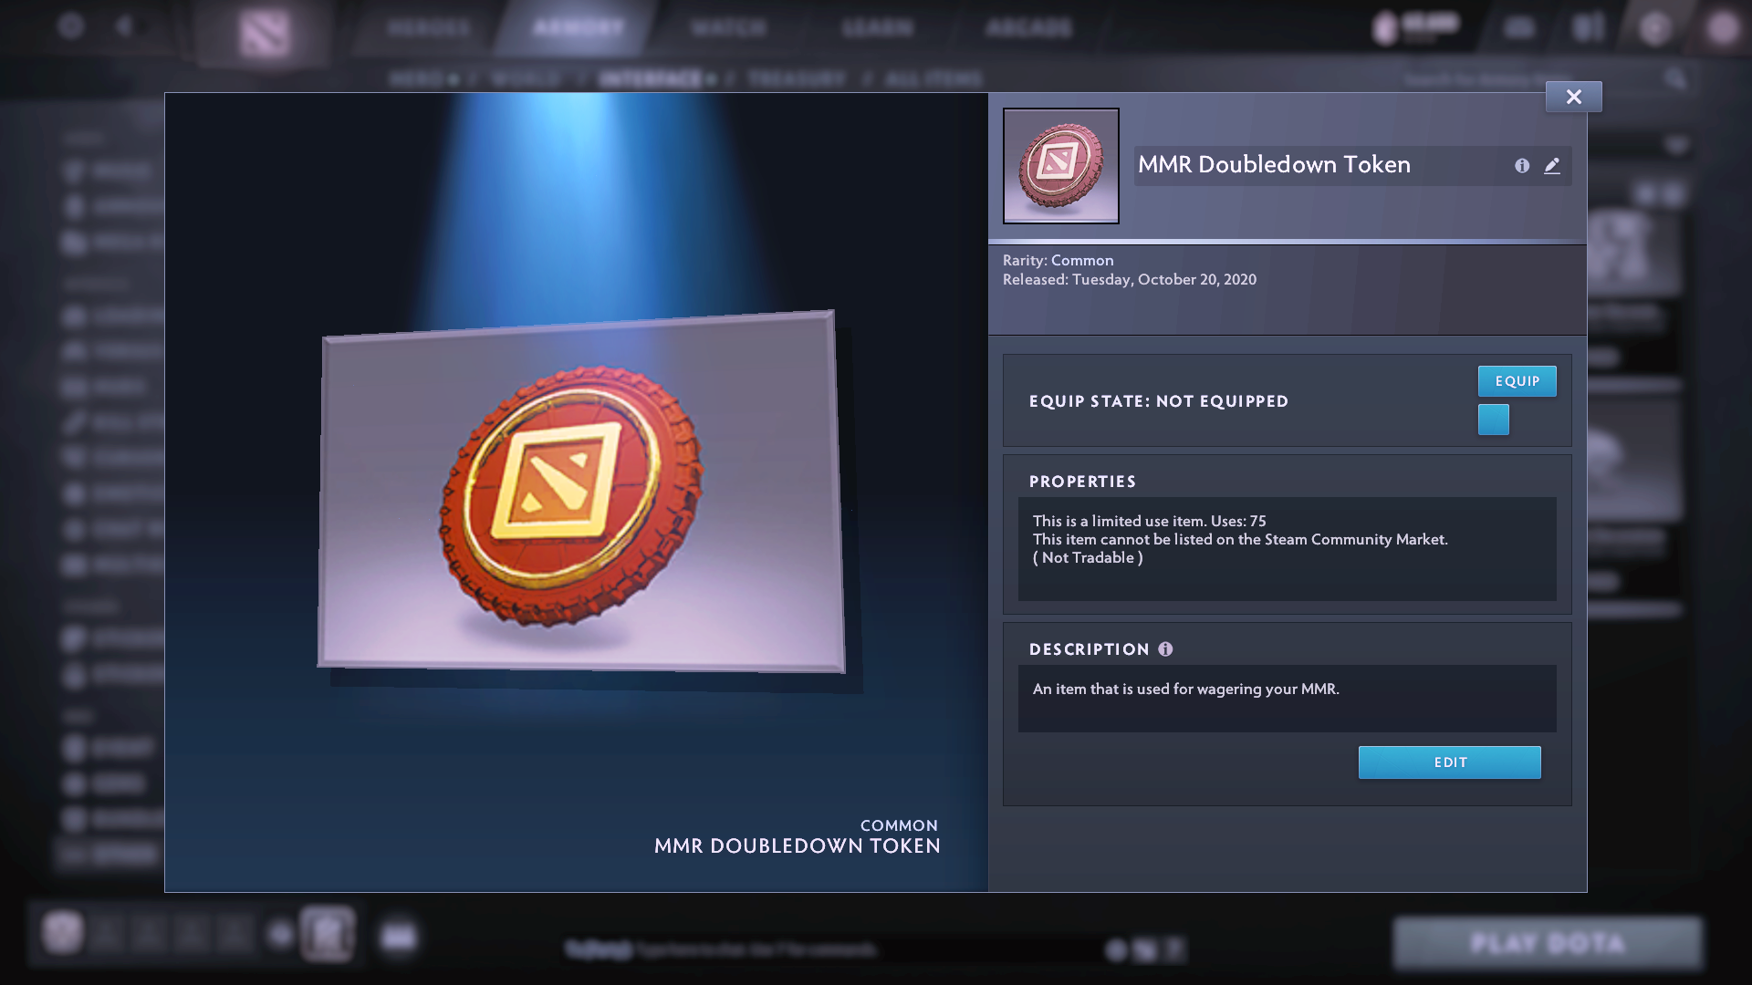Click the settings gear icon in the top bar
This screenshot has height=985, width=1752.
click(x=72, y=26)
